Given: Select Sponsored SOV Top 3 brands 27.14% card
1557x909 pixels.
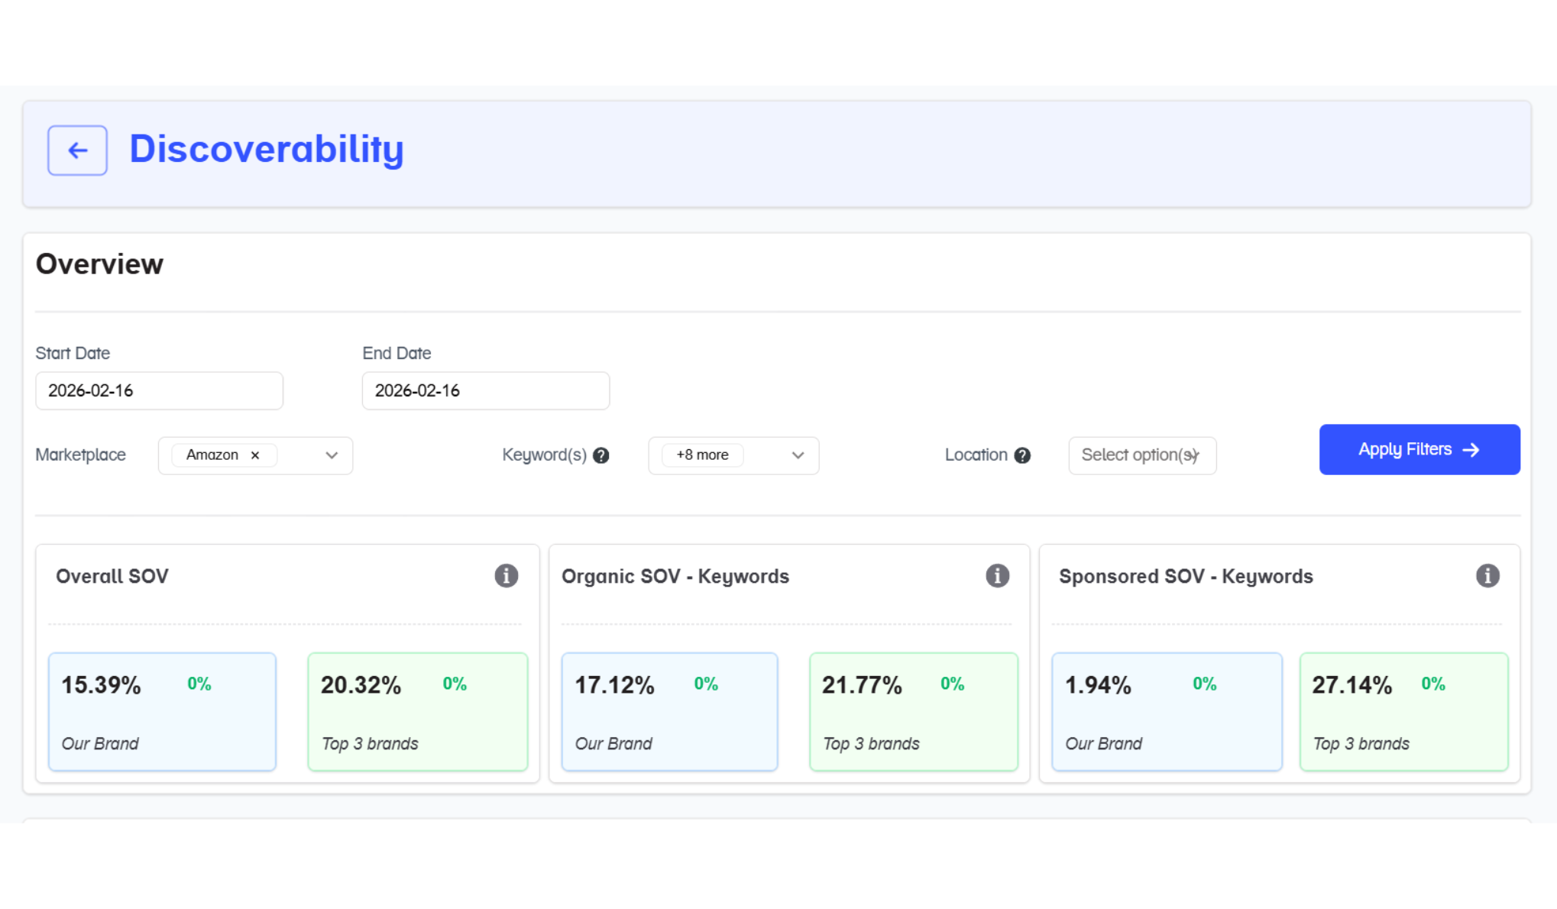Looking at the screenshot, I should pyautogui.click(x=1403, y=711).
